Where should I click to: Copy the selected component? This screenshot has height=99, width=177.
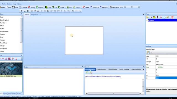[48, 7]
